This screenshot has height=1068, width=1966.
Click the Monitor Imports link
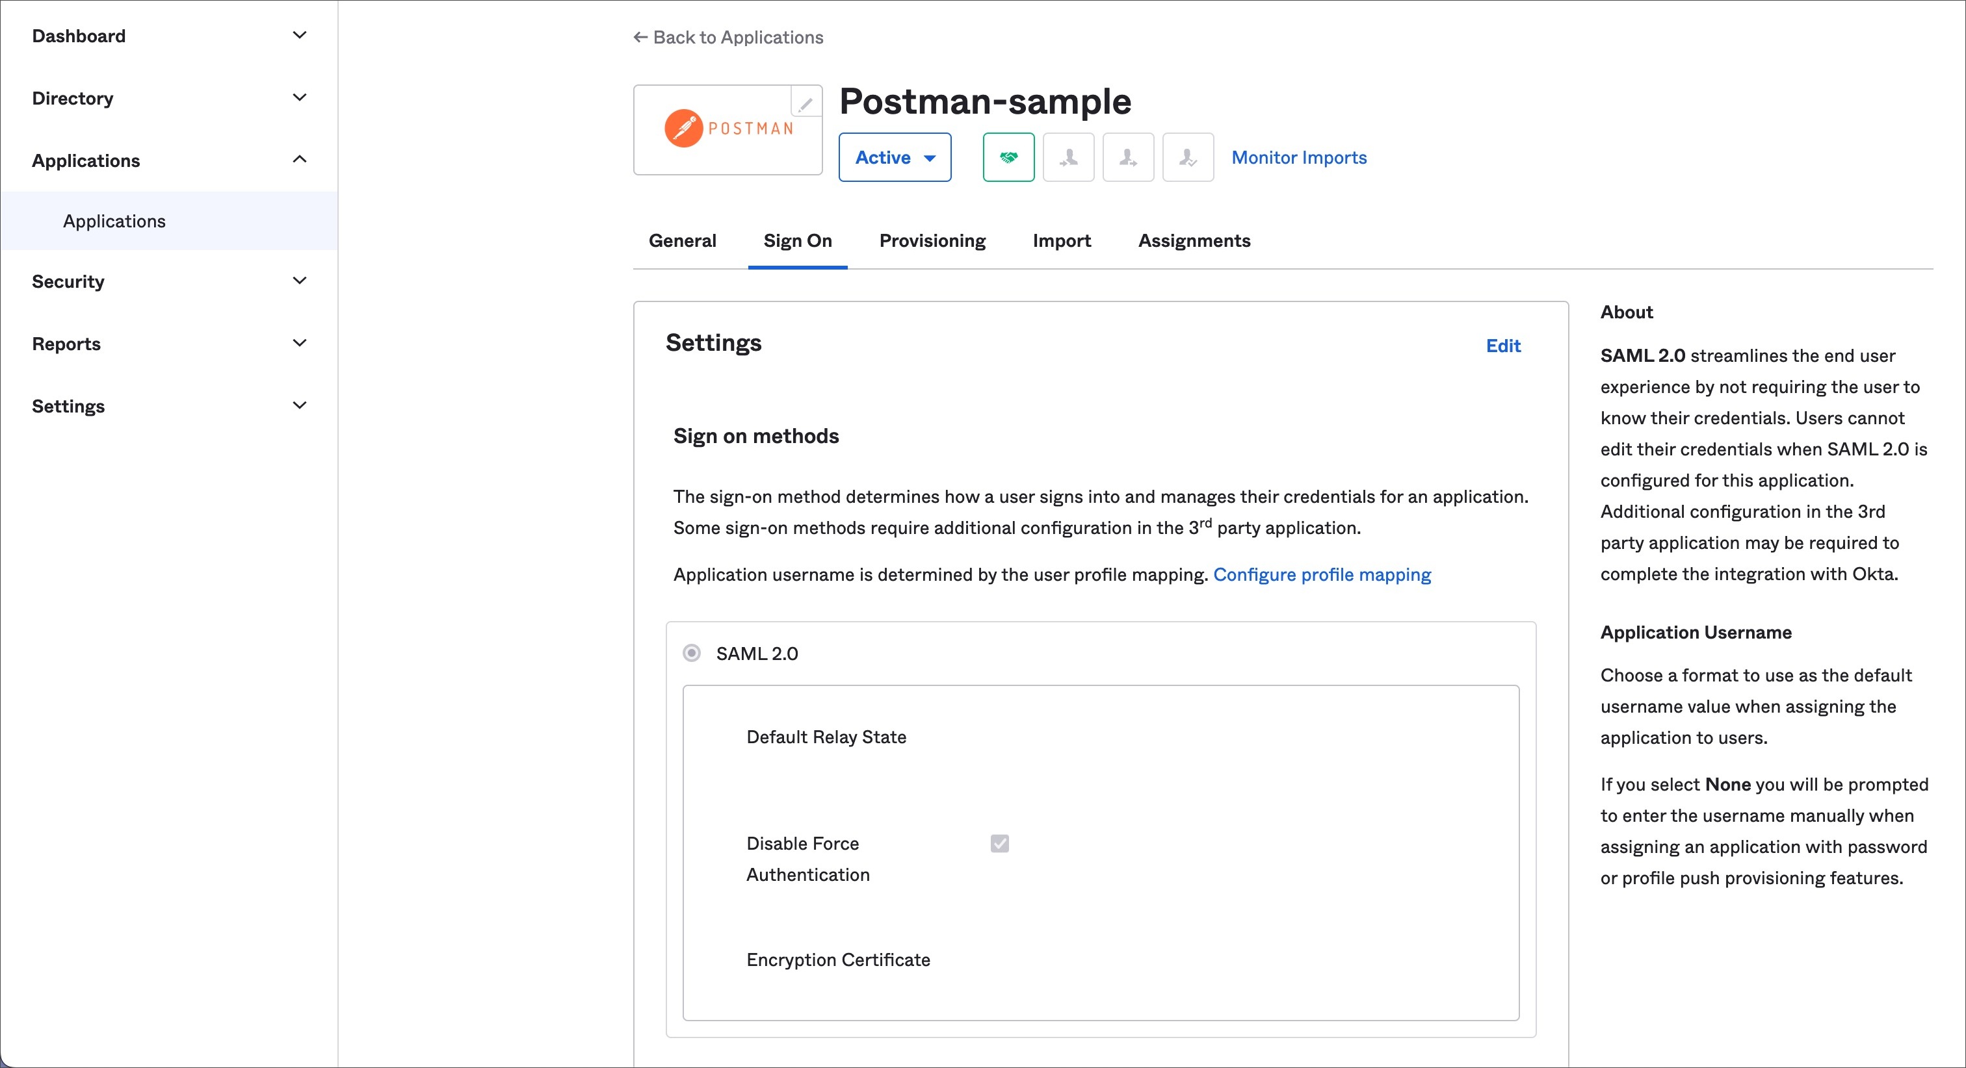(x=1298, y=157)
